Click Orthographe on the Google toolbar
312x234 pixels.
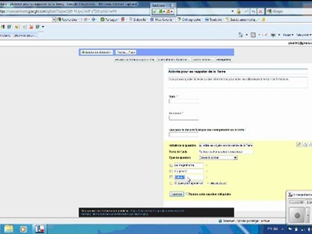tap(189, 19)
